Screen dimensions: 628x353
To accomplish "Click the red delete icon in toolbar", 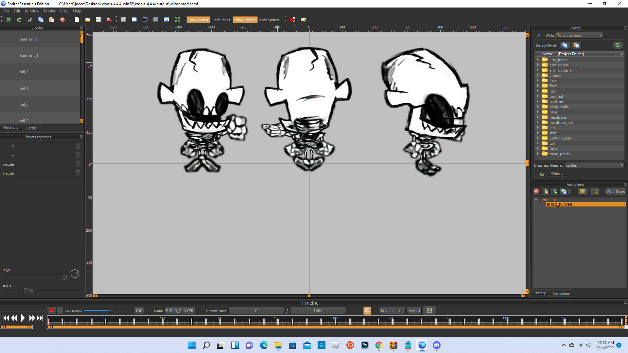I will [62, 20].
